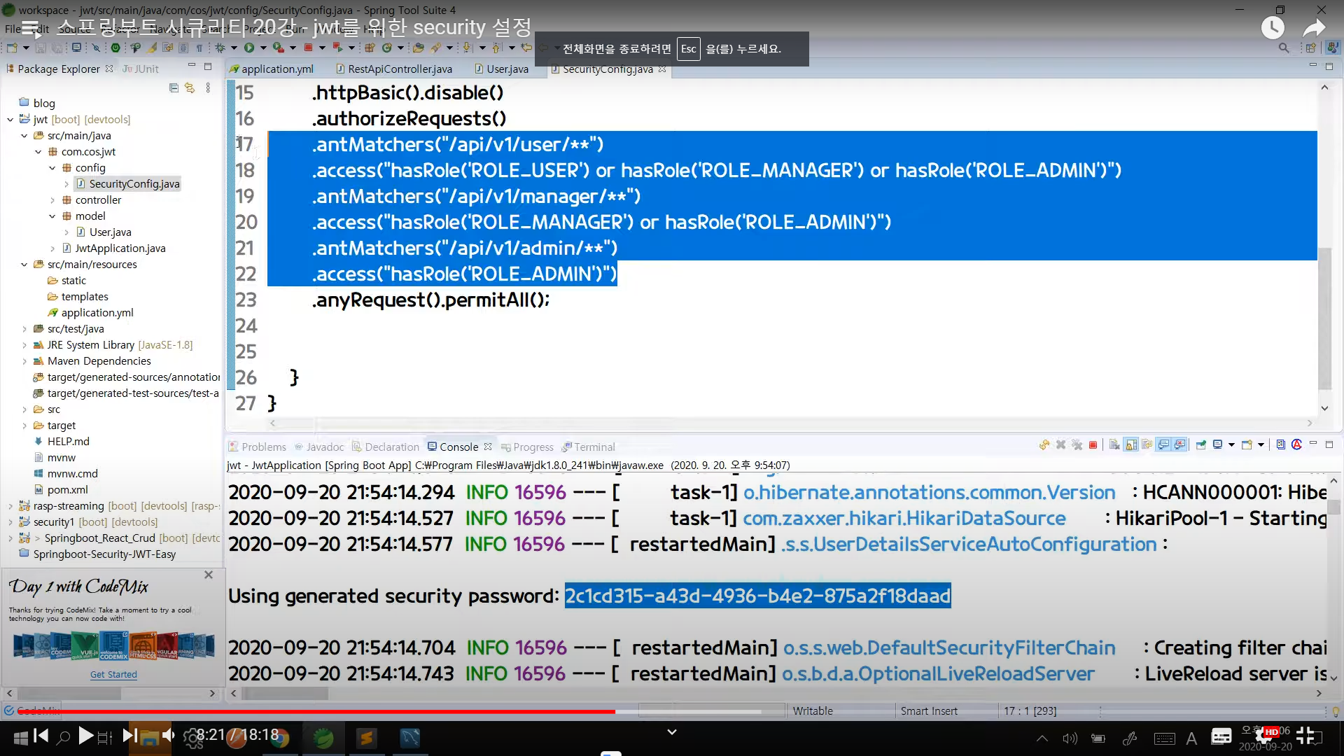Click the Pin Console icon
Screen dimensions: 1344x756
[x=1201, y=445]
